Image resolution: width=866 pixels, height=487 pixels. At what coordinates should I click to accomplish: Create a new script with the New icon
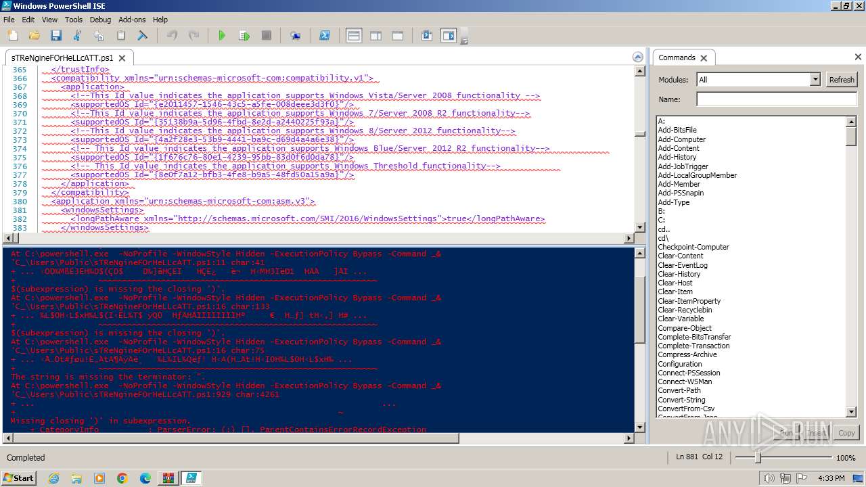[x=13, y=35]
